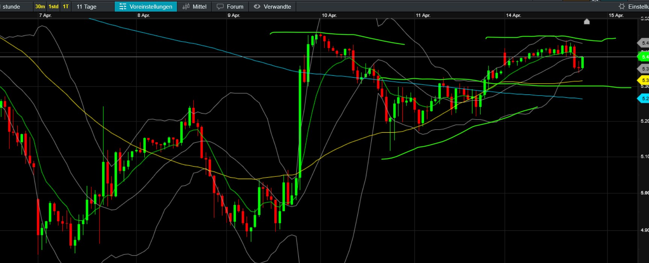This screenshot has height=263, width=649.
Task: Click the sliders icon beside Voreinstellungen
Action: click(x=123, y=6)
